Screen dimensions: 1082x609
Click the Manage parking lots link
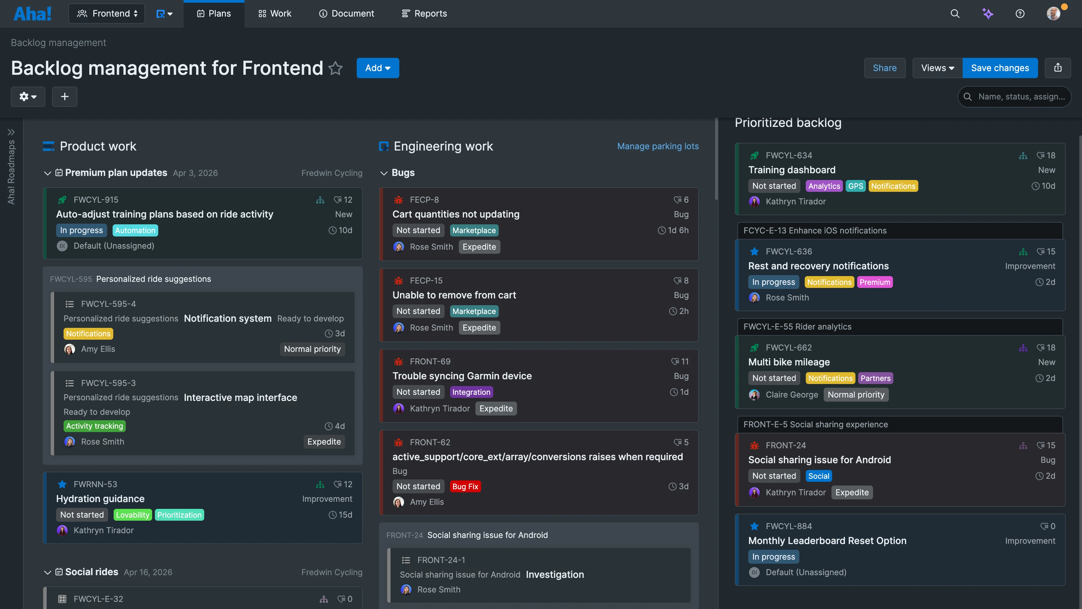pos(658,146)
